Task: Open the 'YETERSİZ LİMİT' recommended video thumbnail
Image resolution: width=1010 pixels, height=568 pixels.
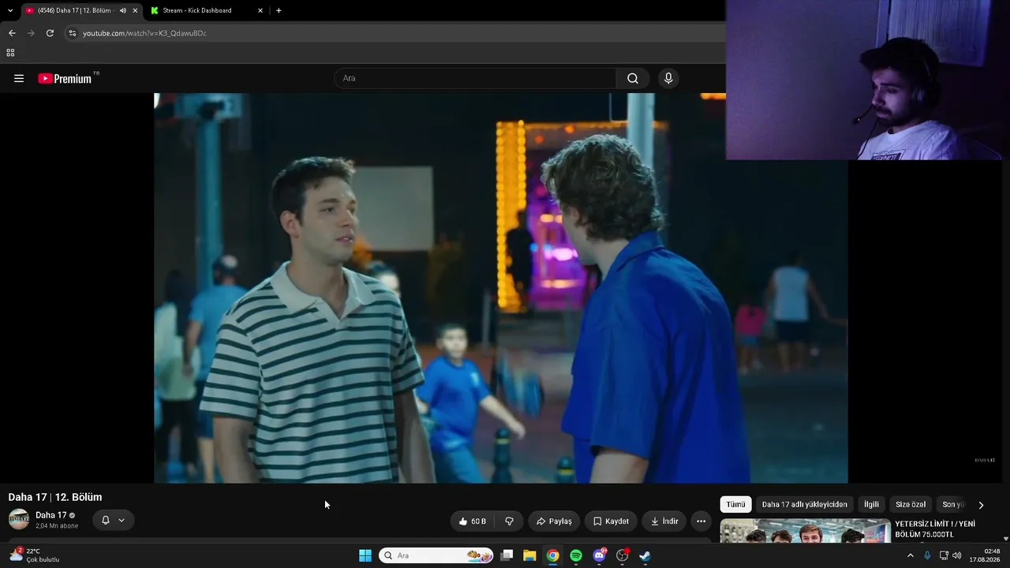Action: point(806,530)
